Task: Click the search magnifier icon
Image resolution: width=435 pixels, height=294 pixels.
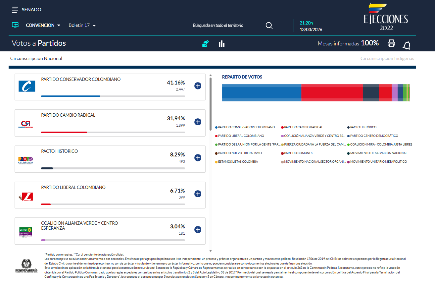Action: [x=269, y=26]
